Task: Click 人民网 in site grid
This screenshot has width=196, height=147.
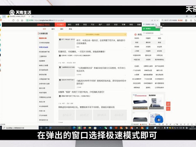Action: coord(137,51)
